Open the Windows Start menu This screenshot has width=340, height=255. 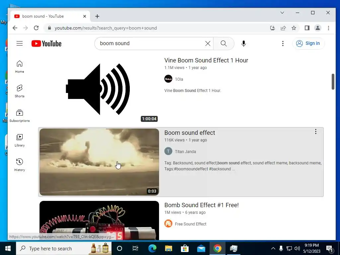coord(8,248)
